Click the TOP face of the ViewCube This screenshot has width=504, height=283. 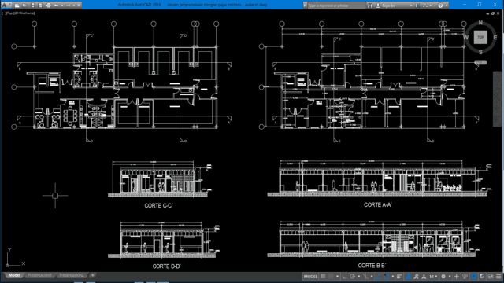click(x=480, y=37)
